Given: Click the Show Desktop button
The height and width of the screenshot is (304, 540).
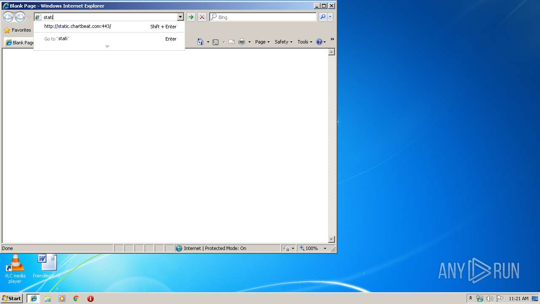Looking at the screenshot, I should tap(536, 299).
